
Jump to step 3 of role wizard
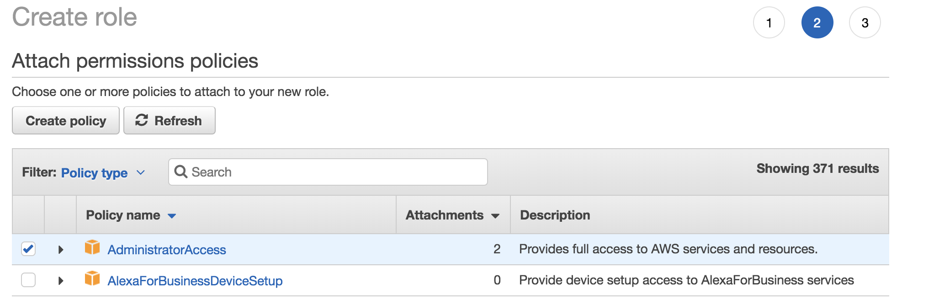pyautogui.click(x=865, y=22)
